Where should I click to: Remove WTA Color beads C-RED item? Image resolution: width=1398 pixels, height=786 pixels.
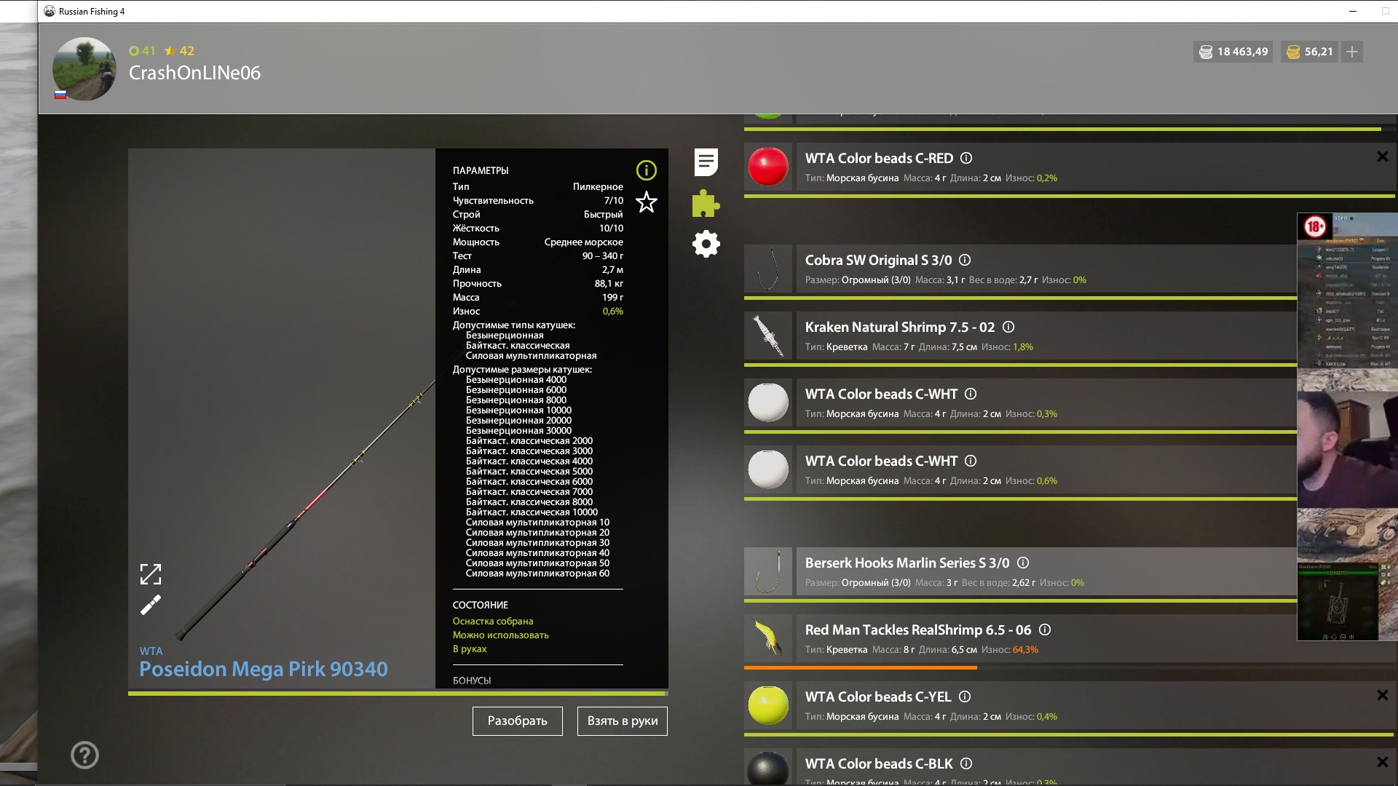pyautogui.click(x=1382, y=156)
